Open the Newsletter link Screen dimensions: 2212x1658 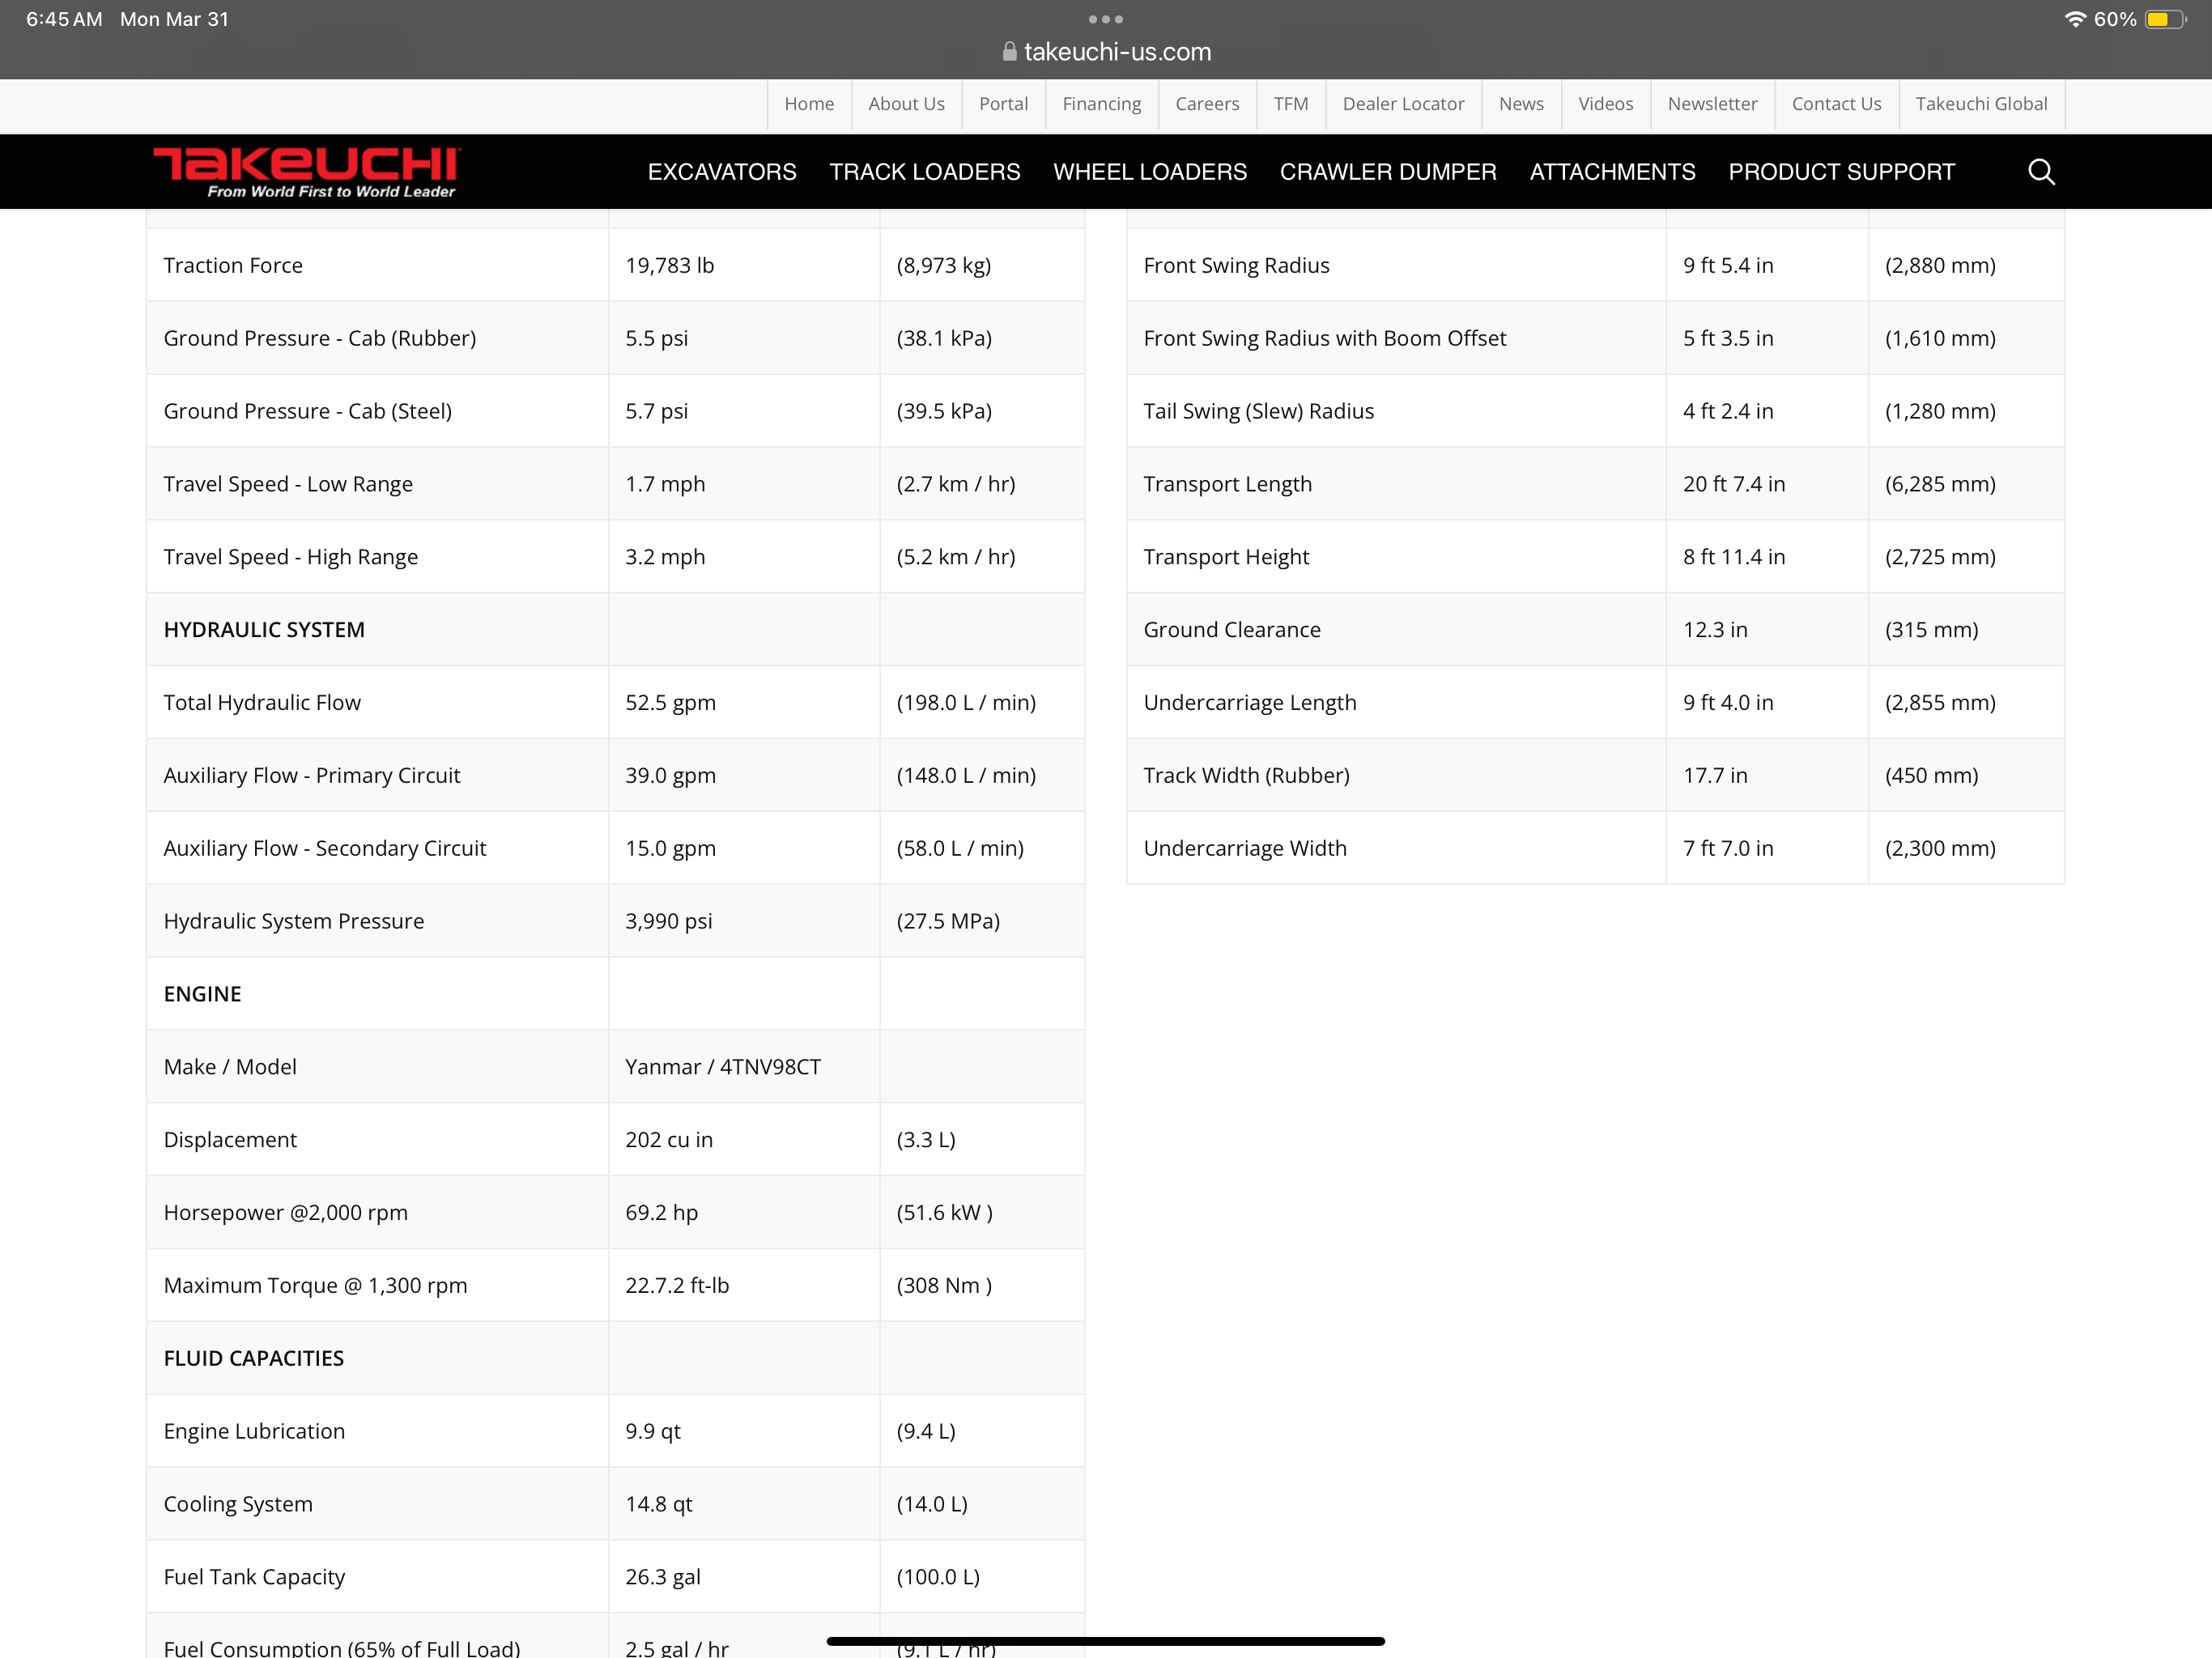pos(1712,104)
